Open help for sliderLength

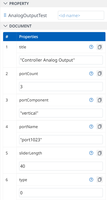point(91,153)
